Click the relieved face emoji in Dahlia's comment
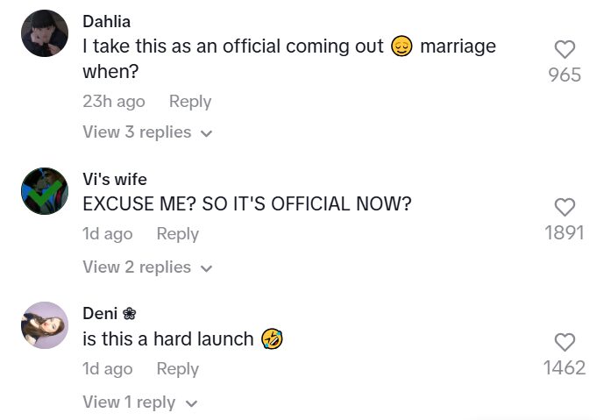The image size is (611, 420). 402,46
